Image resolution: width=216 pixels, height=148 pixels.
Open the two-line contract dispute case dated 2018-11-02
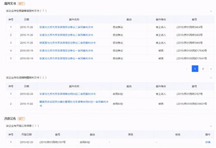tap(74, 104)
